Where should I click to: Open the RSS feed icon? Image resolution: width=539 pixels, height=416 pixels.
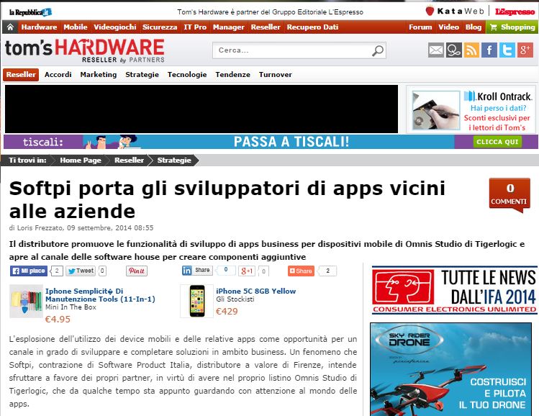471,50
